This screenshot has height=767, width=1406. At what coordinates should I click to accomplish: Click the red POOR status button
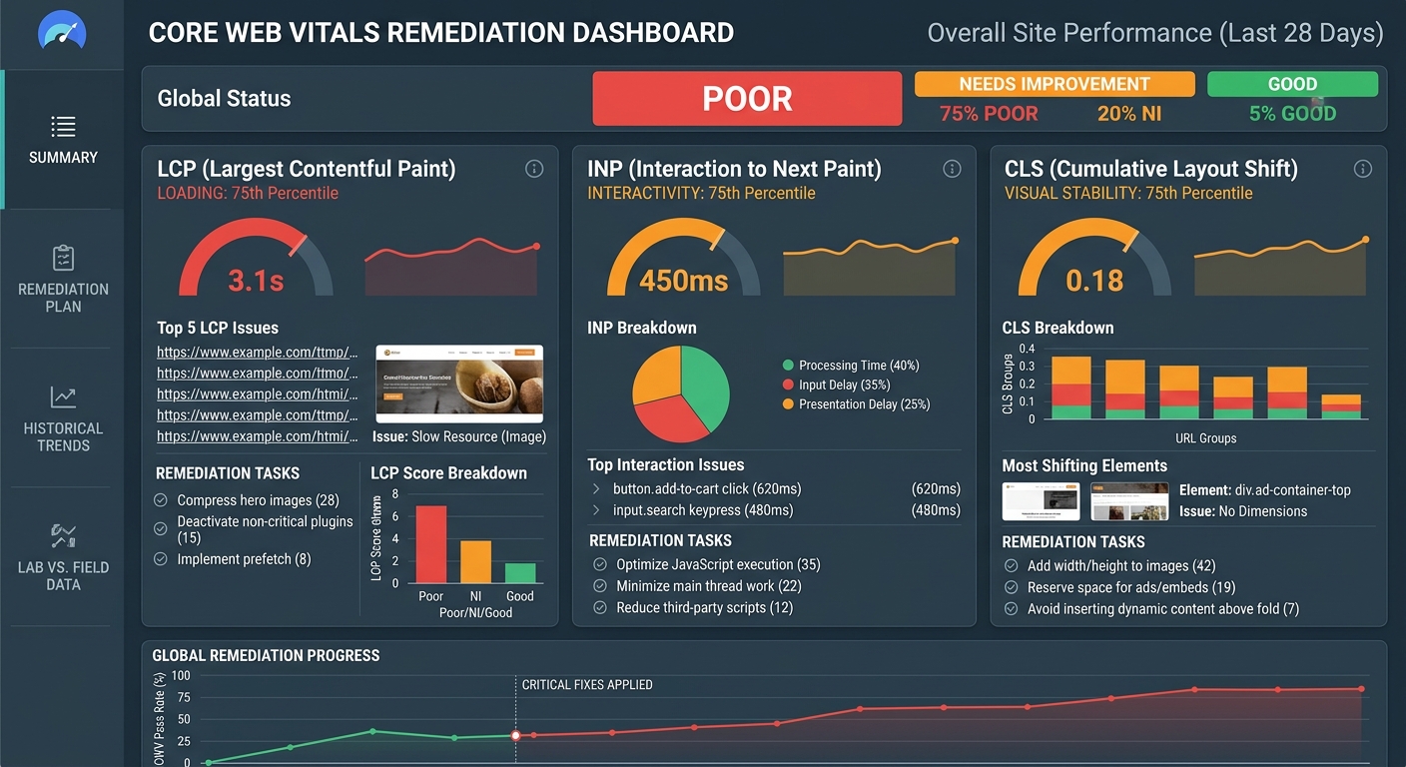pyautogui.click(x=747, y=99)
